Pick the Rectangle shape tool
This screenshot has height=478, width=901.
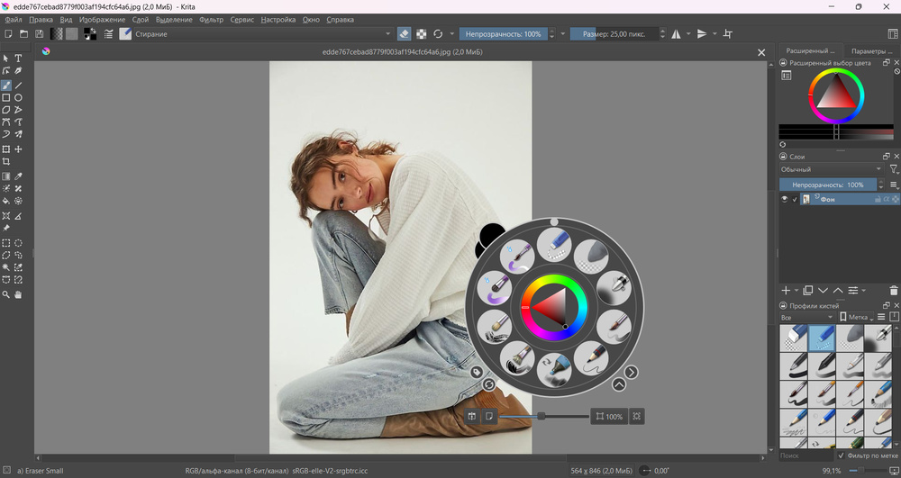tap(6, 97)
